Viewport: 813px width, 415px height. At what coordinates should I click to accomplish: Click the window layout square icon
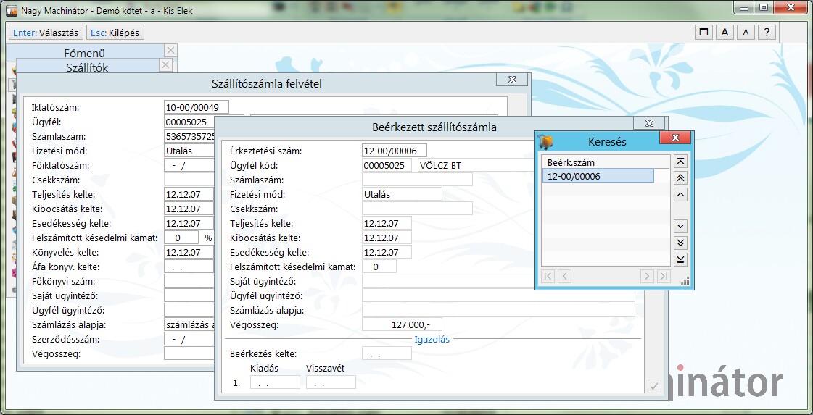[x=703, y=32]
